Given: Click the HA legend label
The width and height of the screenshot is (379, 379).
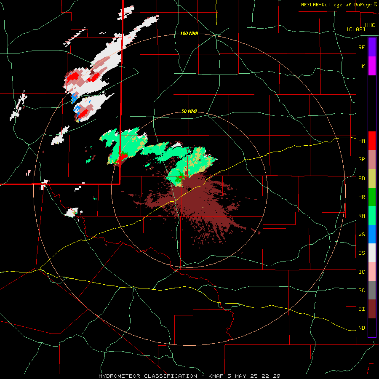Looking at the screenshot, I should coord(361,141).
